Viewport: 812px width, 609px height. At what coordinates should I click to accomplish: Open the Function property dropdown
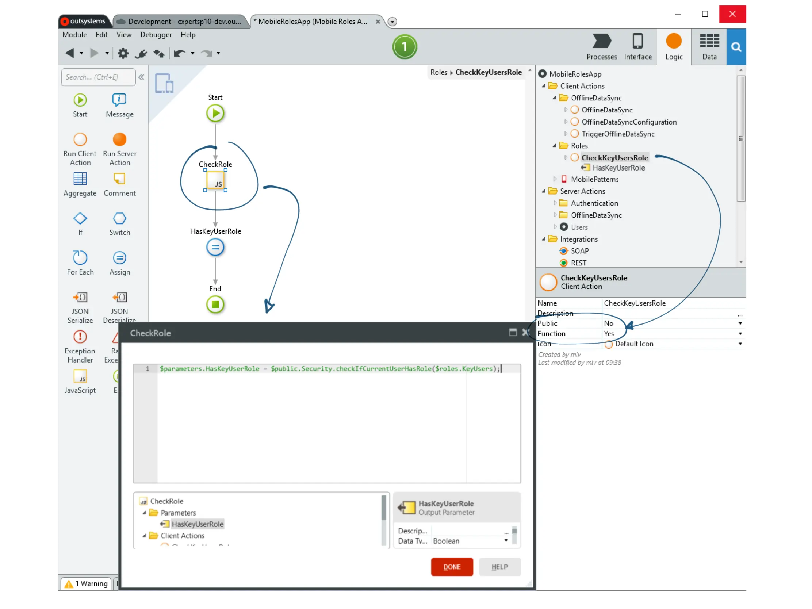point(740,334)
